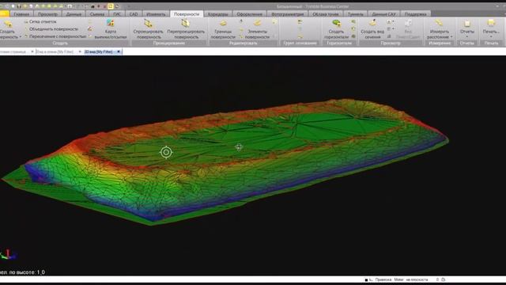This screenshot has height=285, width=506.
Task: Open Элементы поверхности tool
Action: (257, 29)
